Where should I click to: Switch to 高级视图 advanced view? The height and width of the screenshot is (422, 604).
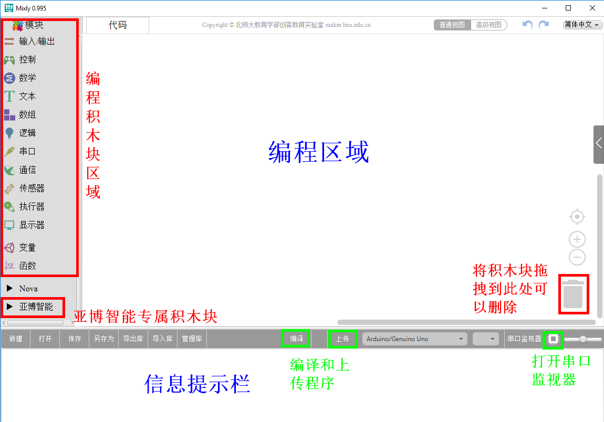point(488,25)
